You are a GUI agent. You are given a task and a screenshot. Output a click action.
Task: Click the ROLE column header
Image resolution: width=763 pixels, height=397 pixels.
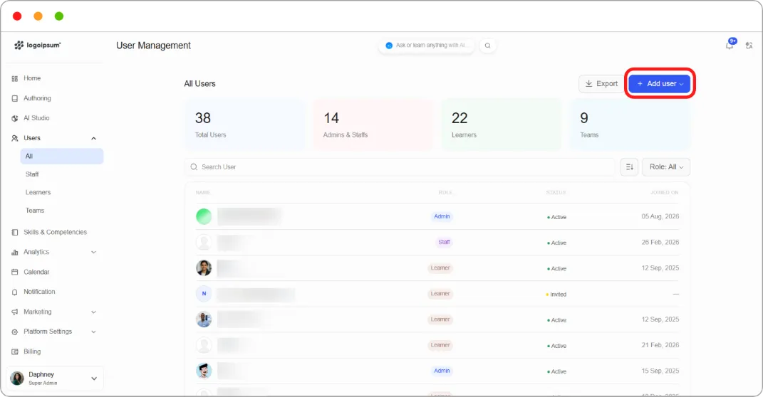click(x=445, y=192)
